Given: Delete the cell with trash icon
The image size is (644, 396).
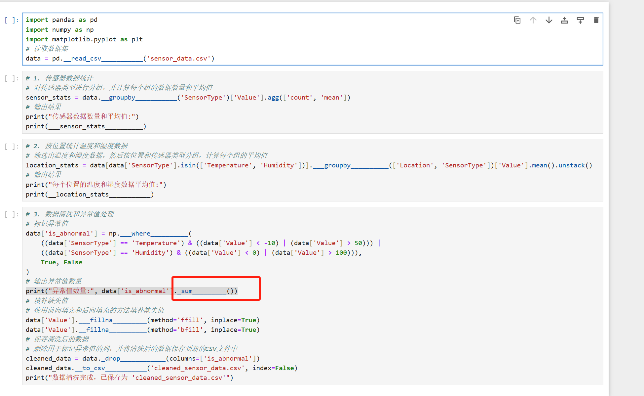Looking at the screenshot, I should point(596,20).
